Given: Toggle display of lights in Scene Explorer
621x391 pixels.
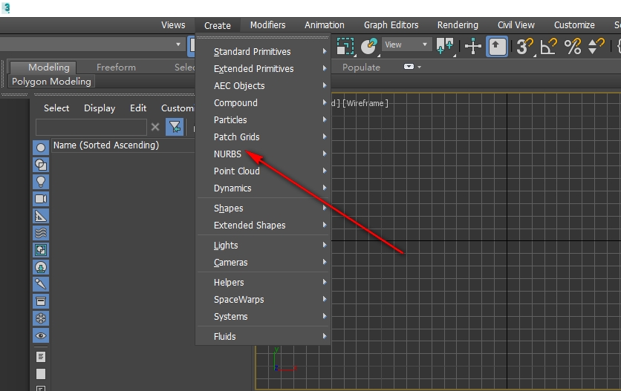Looking at the screenshot, I should click(41, 182).
